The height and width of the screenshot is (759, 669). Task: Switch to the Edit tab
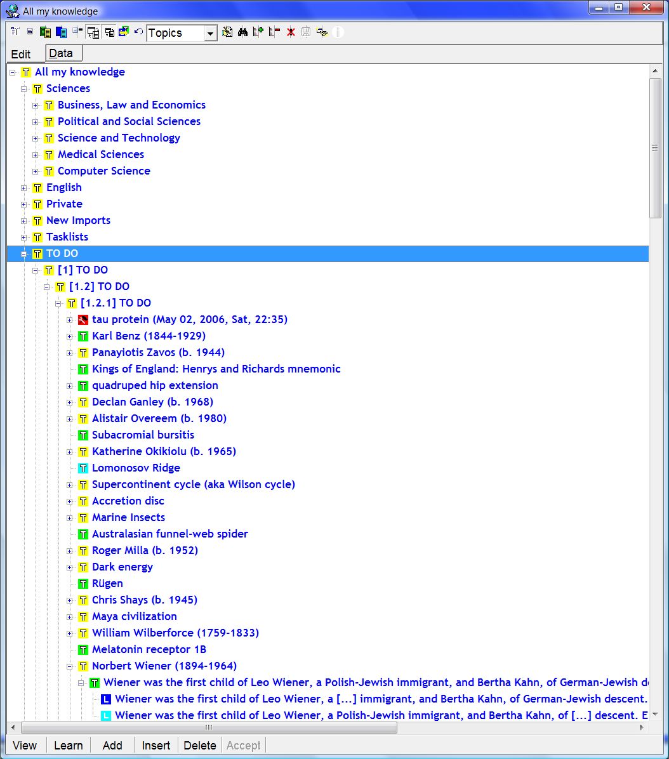[x=21, y=55]
